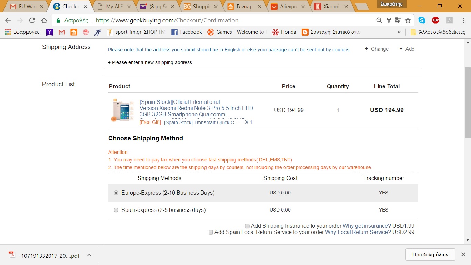The width and height of the screenshot is (471, 265).
Task: Translate this page using the translate icon
Action: click(398, 20)
